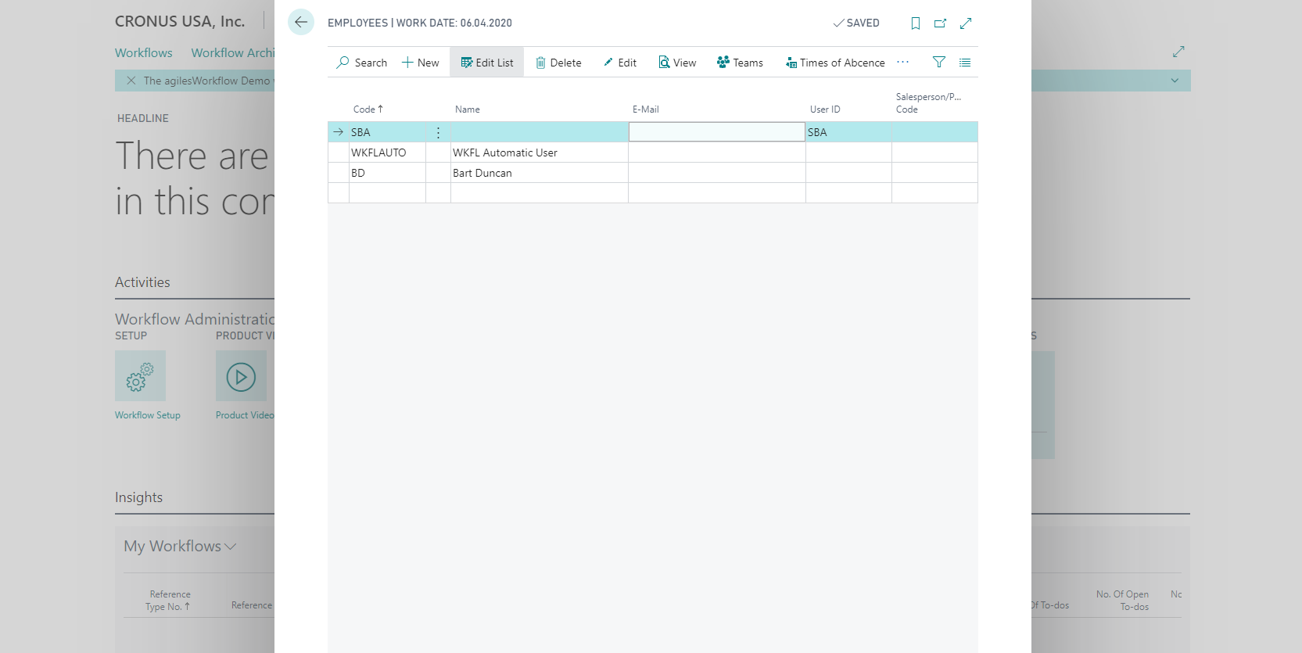Open row options for SBA
Viewport: 1302px width, 653px height.
(x=438, y=132)
